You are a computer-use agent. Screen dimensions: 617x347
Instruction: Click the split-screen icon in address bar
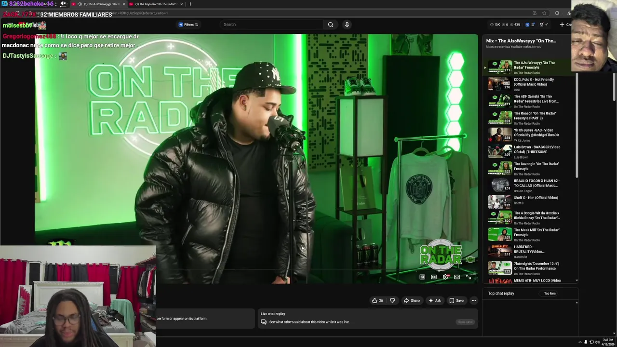tap(534, 13)
